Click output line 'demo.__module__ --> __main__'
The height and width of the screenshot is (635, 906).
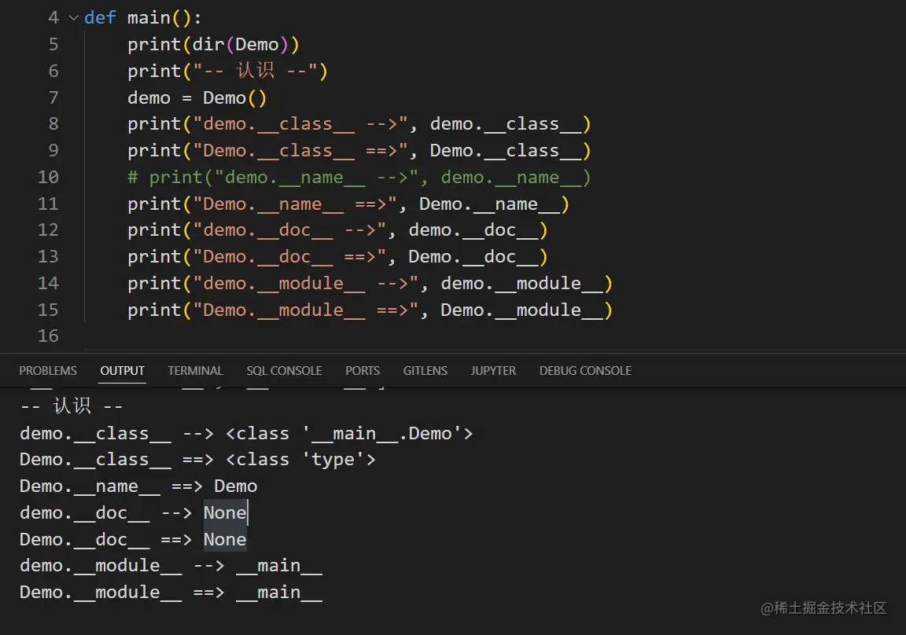171,566
